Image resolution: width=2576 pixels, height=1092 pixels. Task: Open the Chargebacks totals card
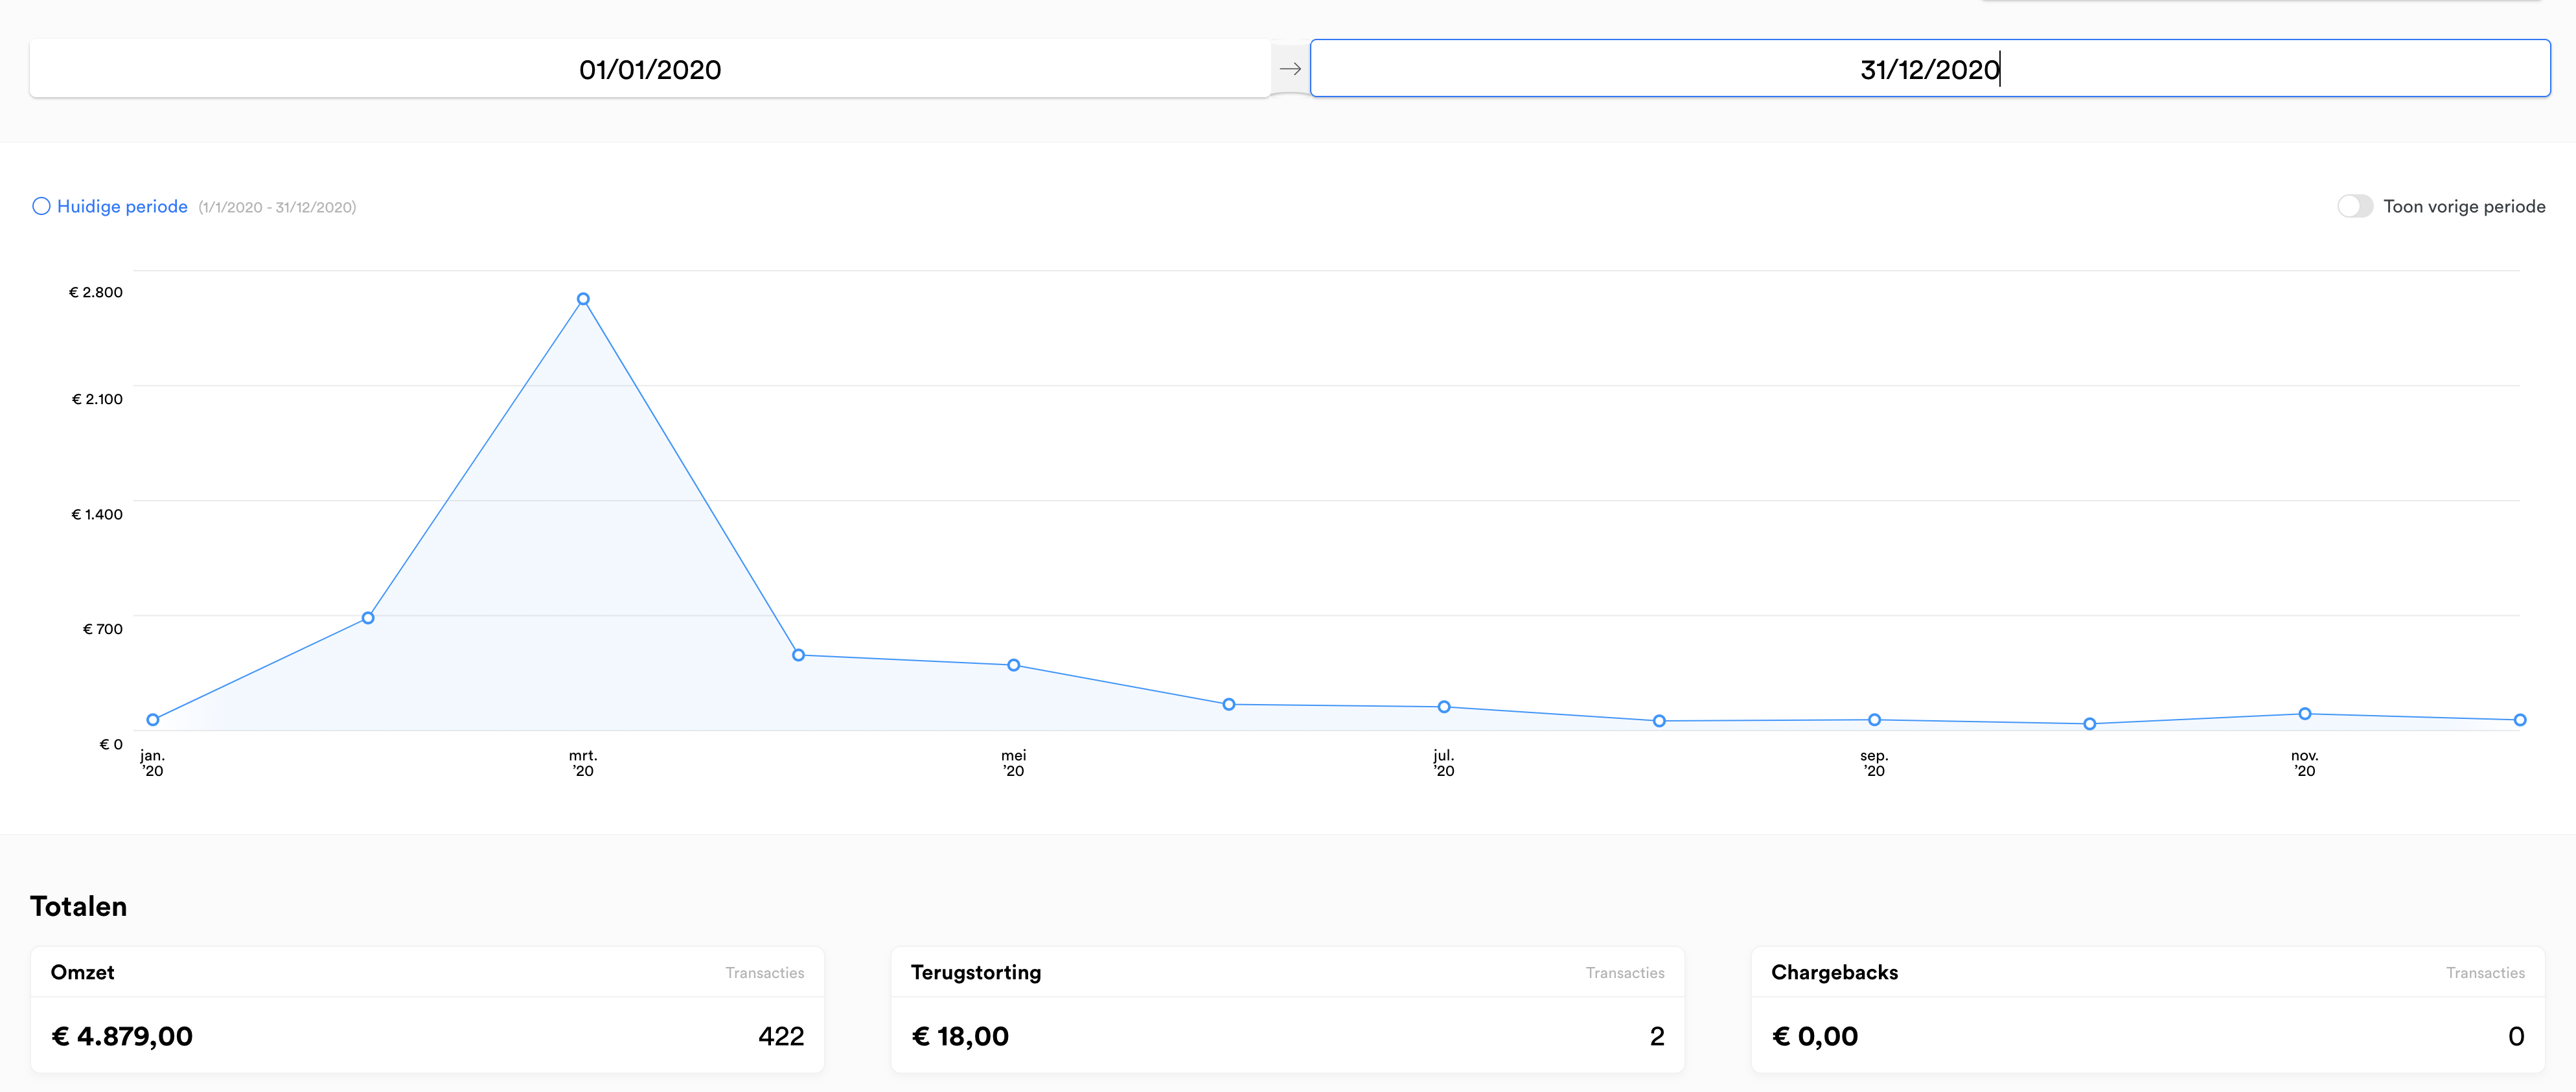click(x=2148, y=1009)
